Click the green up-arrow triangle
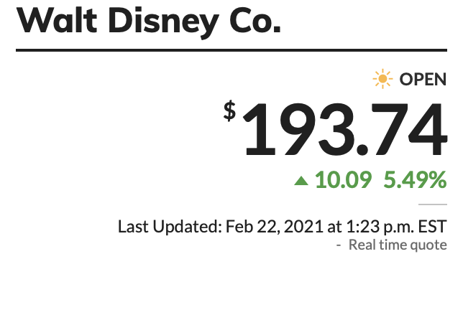This screenshot has height=320, width=463. coord(301,181)
